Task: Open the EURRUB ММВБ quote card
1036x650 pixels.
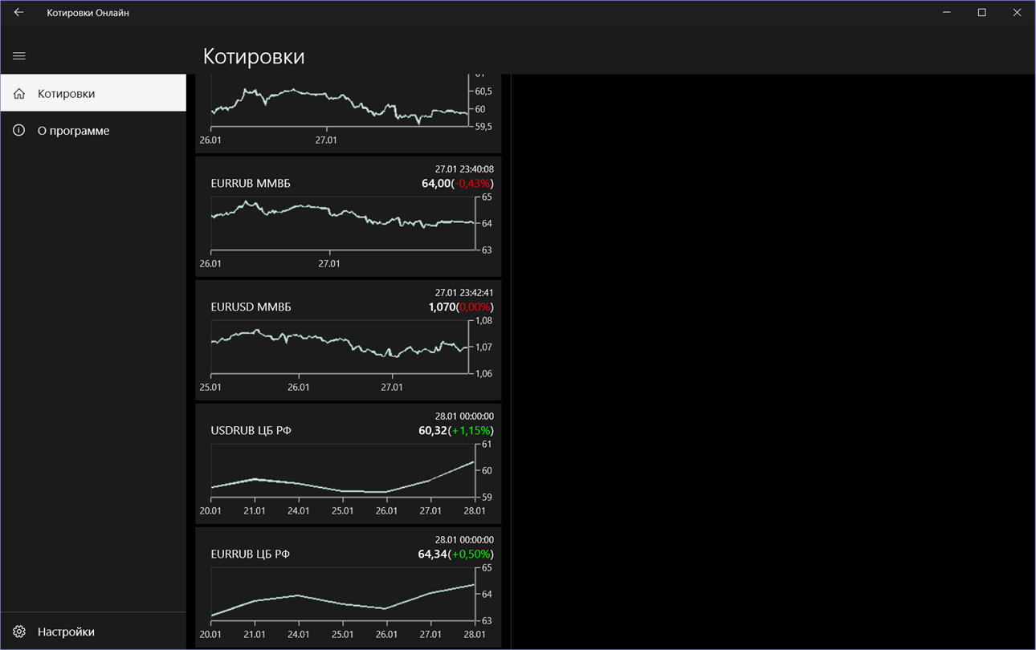Action: [x=251, y=184]
